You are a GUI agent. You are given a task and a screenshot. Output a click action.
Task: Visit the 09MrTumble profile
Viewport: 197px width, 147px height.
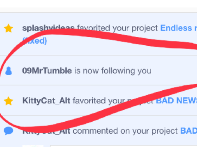click(47, 71)
